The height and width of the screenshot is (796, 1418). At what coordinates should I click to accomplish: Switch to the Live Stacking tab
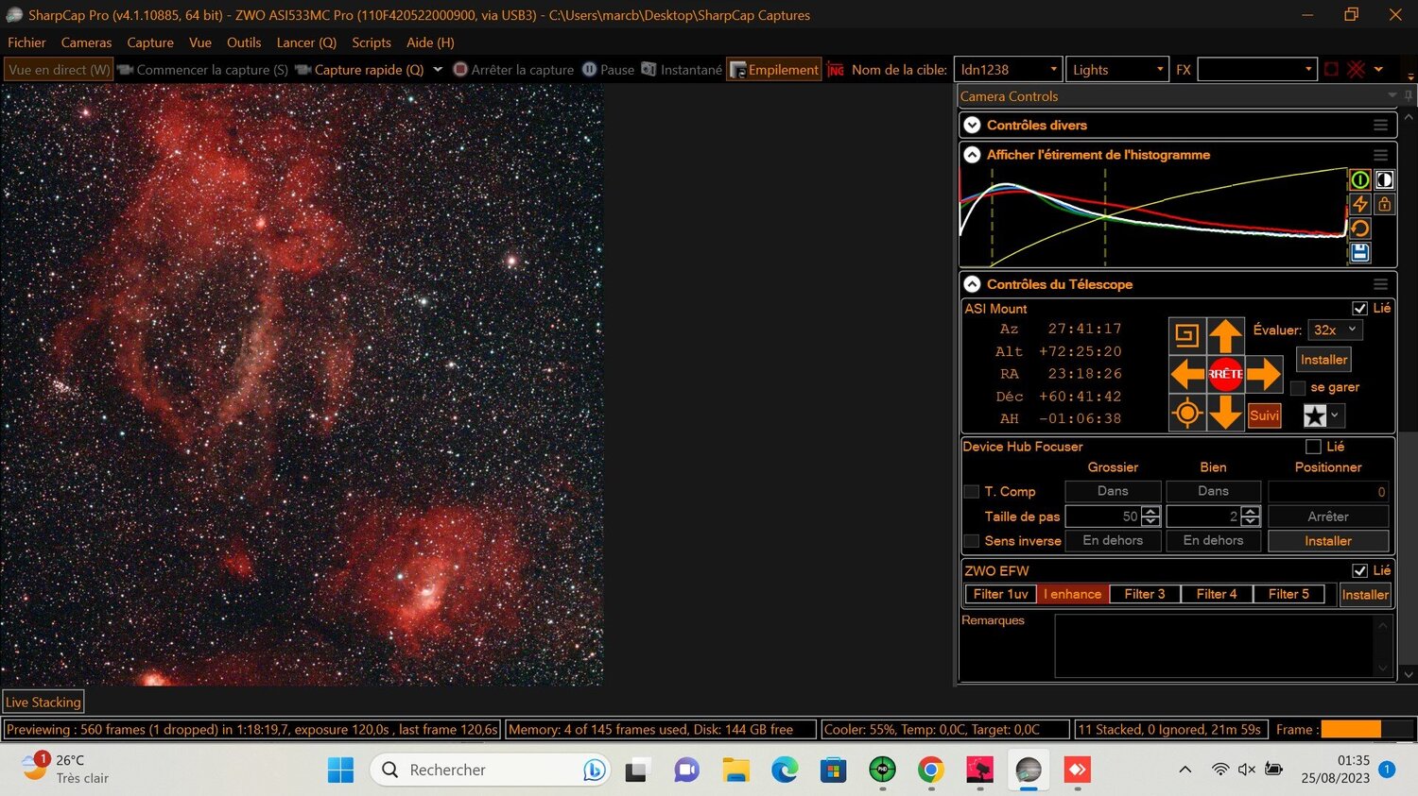tap(43, 703)
